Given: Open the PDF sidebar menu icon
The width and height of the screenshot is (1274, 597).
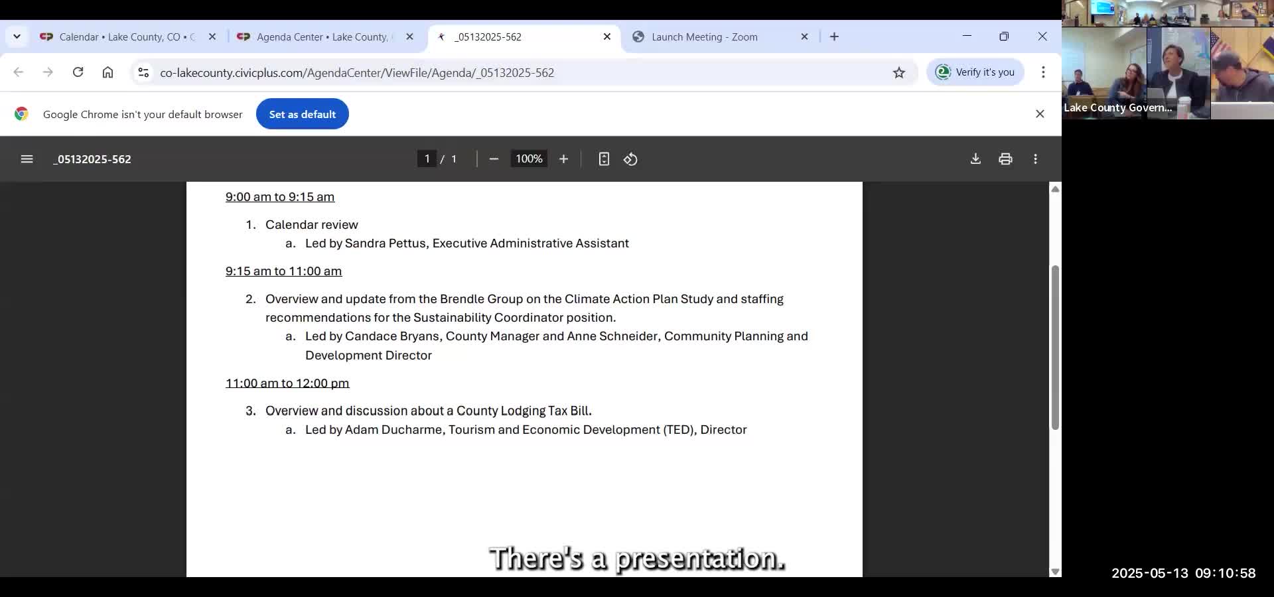Looking at the screenshot, I should point(27,159).
